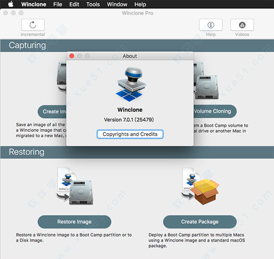
Task: Click the Create Package box icon
Action: pyautogui.click(x=200, y=186)
